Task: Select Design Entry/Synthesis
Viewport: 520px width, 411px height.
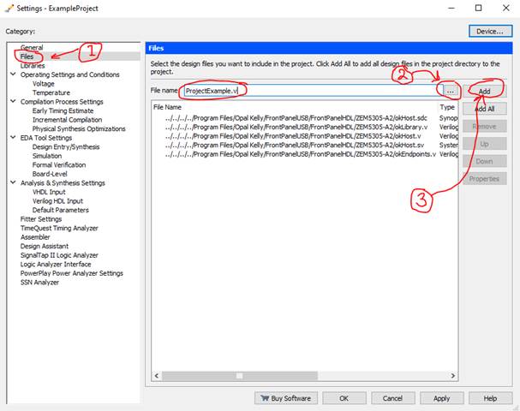Action: (x=66, y=146)
